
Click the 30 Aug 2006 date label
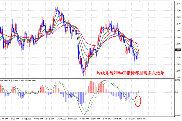coord(39,119)
